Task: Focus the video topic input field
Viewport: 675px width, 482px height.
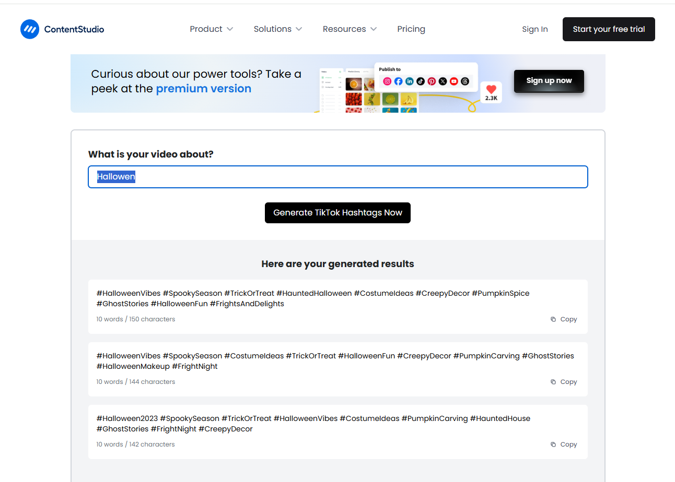Action: [338, 177]
